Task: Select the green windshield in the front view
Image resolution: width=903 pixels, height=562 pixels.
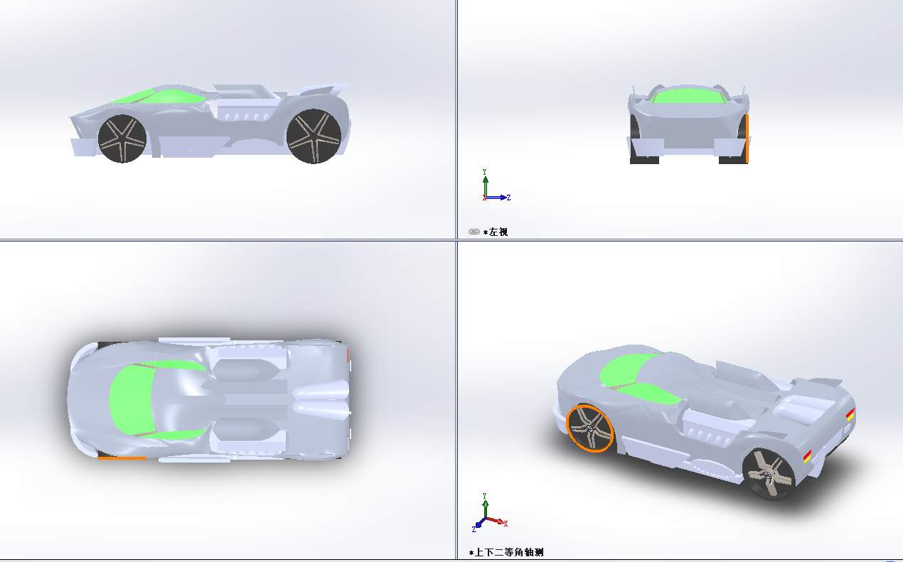Action: [x=690, y=95]
